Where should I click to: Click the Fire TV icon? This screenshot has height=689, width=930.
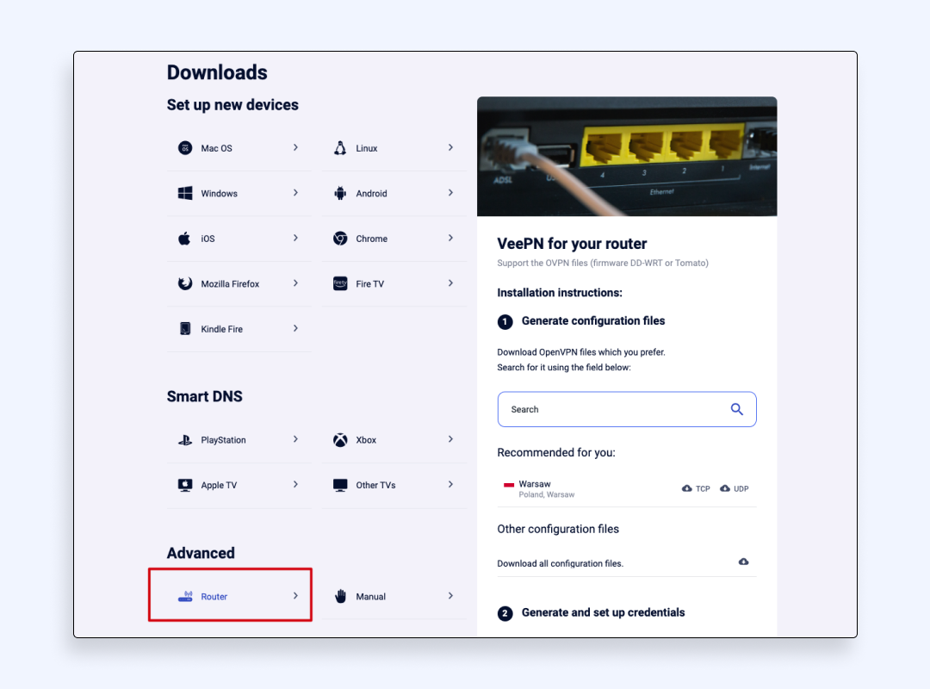[x=340, y=283]
